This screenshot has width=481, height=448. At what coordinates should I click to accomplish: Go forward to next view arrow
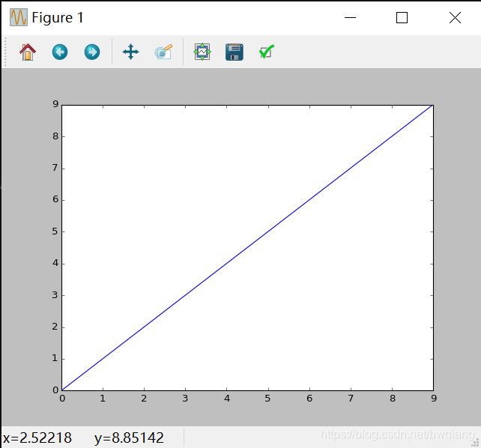[x=92, y=52]
